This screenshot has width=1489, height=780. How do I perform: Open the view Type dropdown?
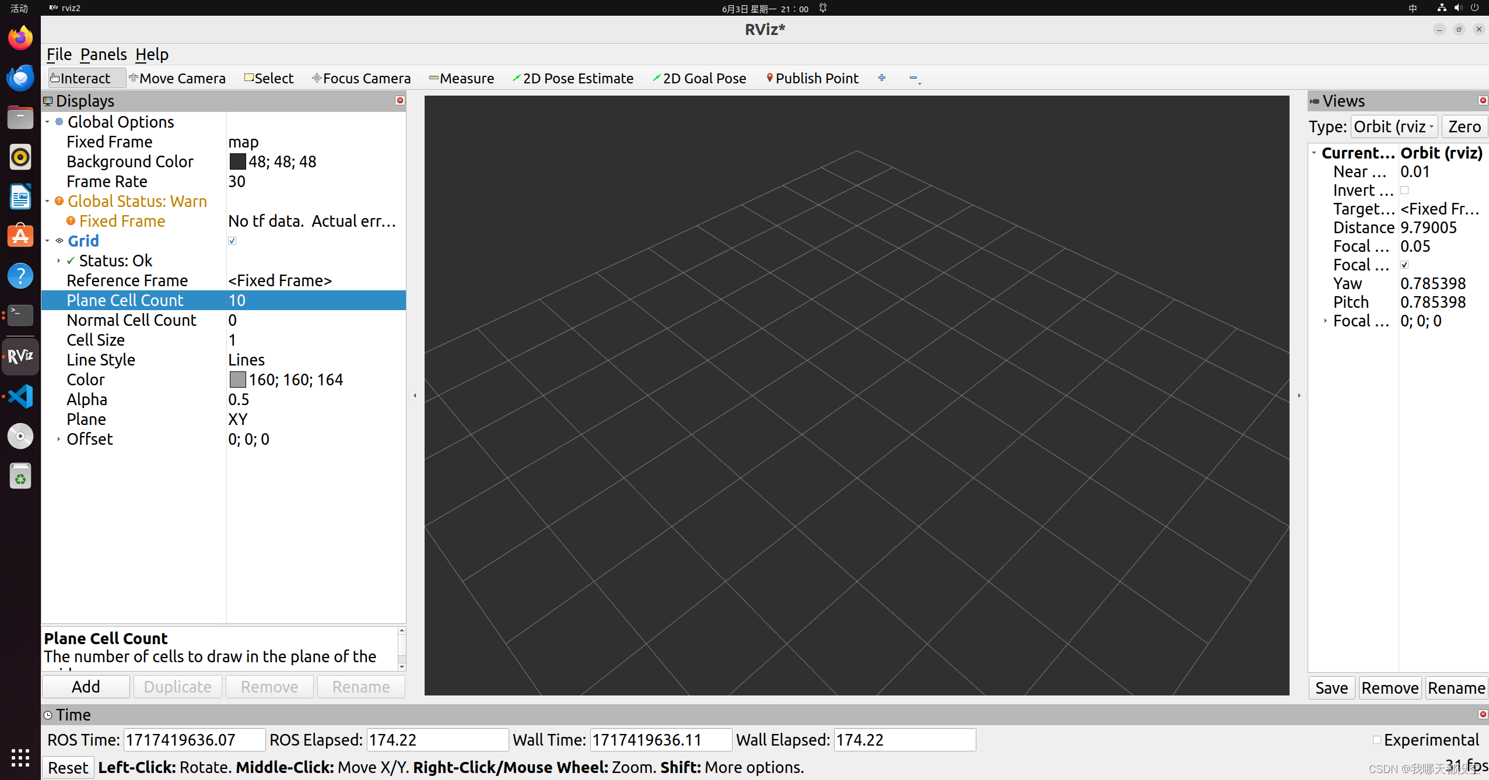[x=1393, y=127]
